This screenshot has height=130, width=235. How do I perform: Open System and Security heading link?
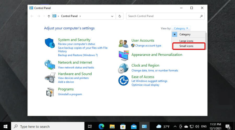click(x=74, y=40)
